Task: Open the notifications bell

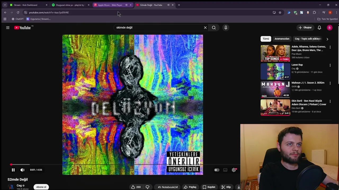Action: click(x=319, y=27)
